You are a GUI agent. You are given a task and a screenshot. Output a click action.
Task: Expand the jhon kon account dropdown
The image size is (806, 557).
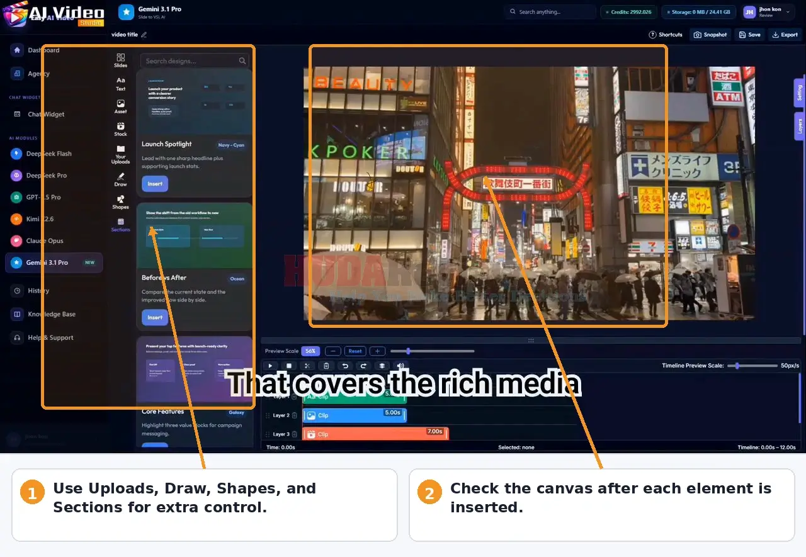[x=787, y=11]
